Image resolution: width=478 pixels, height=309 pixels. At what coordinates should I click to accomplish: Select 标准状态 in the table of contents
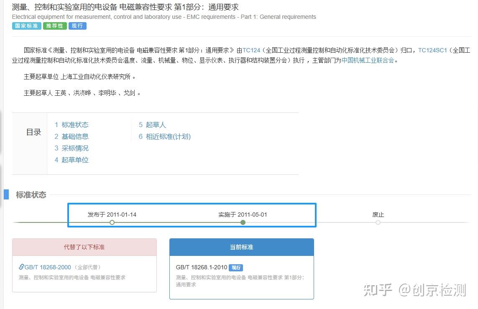point(75,125)
